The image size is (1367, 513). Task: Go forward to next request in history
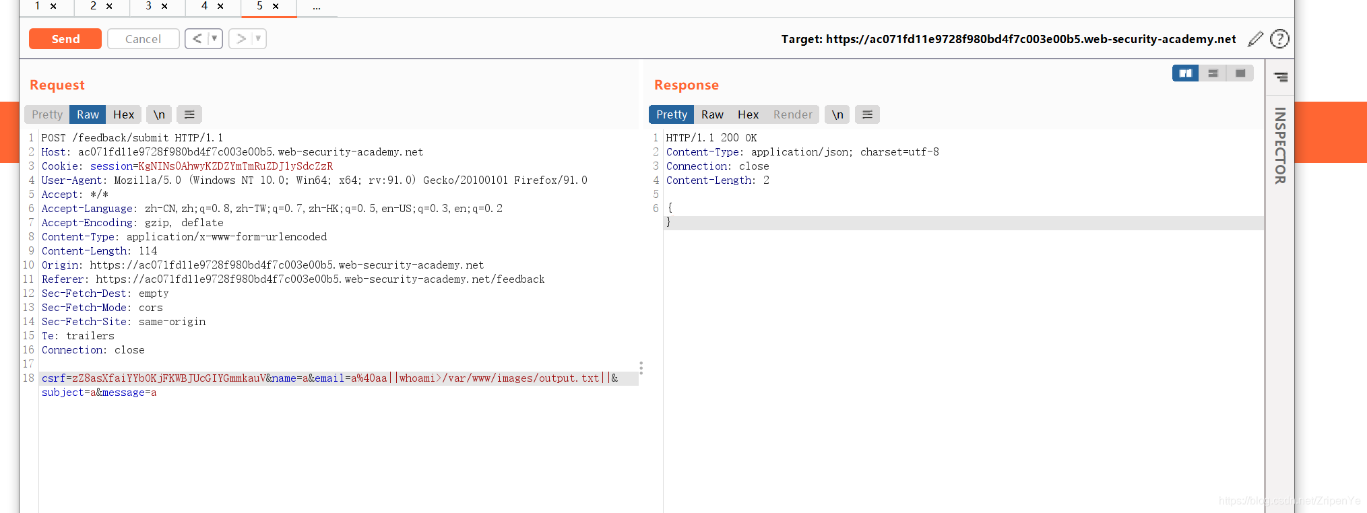tap(241, 38)
